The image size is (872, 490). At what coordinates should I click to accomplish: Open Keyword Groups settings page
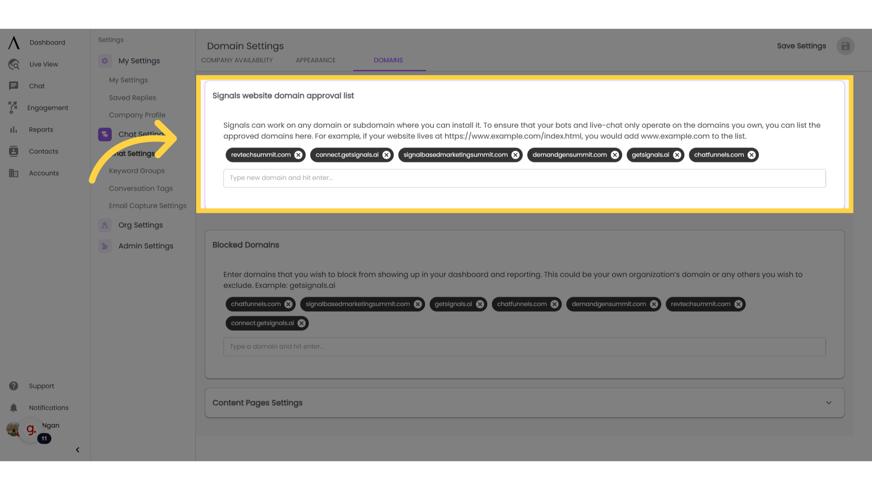click(x=137, y=170)
